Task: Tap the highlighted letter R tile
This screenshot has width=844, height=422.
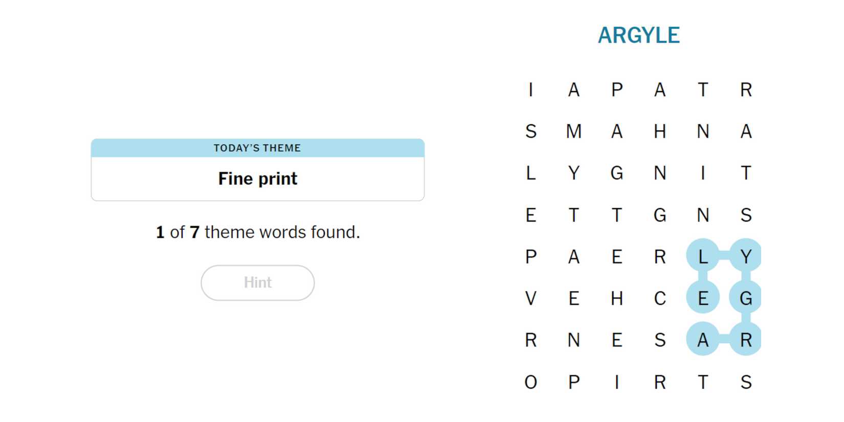Action: pos(746,340)
